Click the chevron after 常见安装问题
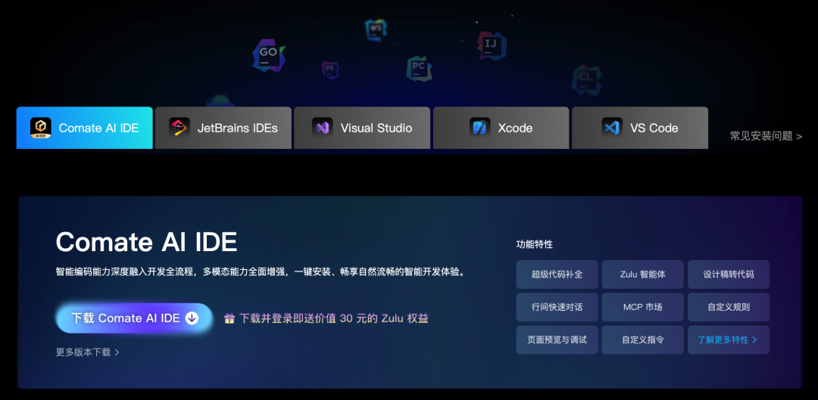This screenshot has width=818, height=400. click(799, 137)
